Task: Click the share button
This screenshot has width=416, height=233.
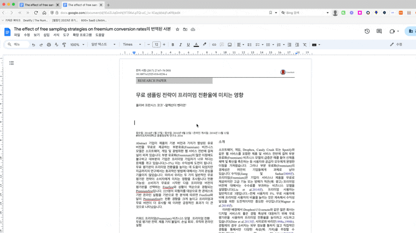Action: 410,31
